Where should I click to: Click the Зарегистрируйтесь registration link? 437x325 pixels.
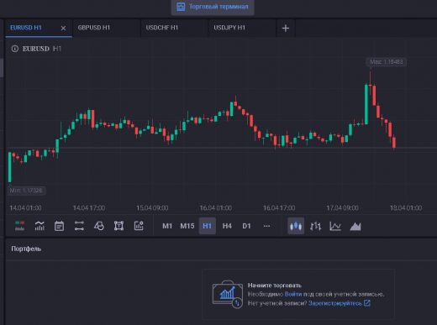pos(335,303)
